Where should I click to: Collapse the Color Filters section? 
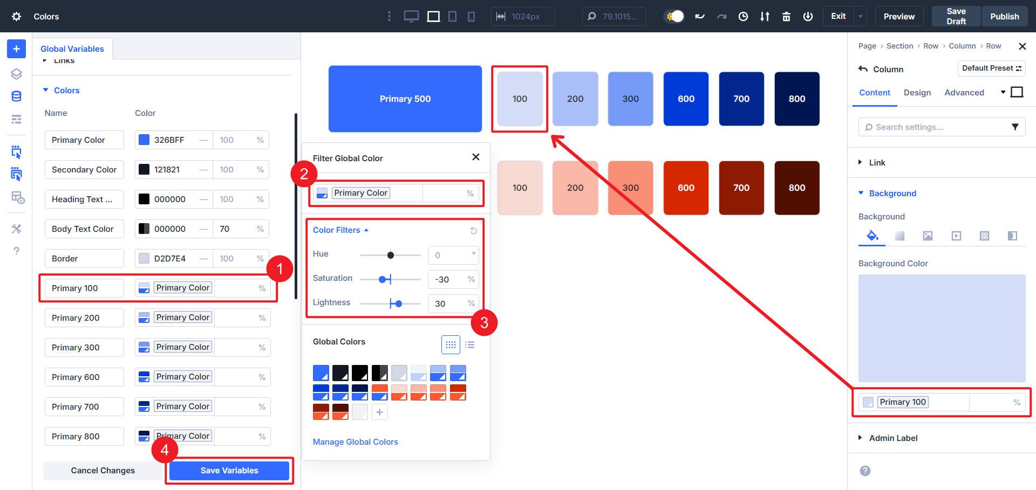click(366, 230)
